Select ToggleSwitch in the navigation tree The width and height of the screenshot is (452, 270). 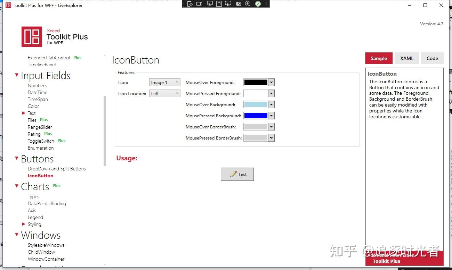[41, 141]
